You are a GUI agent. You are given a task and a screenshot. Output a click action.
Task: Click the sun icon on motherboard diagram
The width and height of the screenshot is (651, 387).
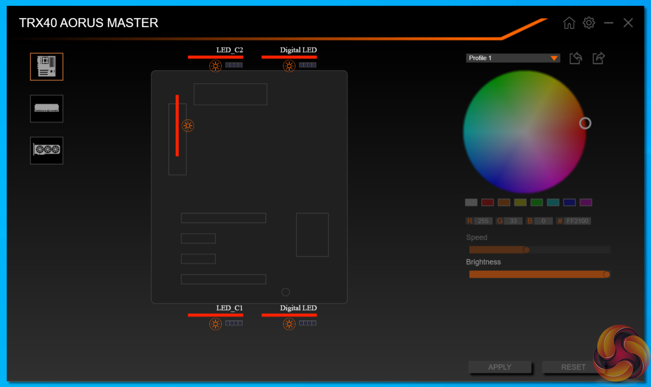coord(188,126)
